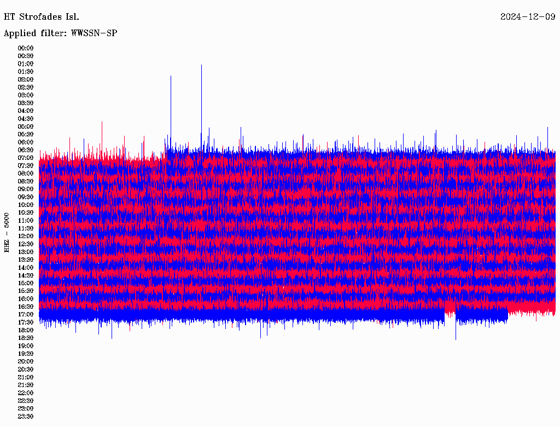Click the 10:00 time label
Screen dimensions: 560x427
(x=26, y=205)
